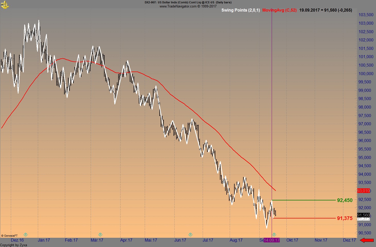Click the 99,000 price axis value
Image resolution: width=376 pixels, height=247 pixels.
click(x=365, y=90)
